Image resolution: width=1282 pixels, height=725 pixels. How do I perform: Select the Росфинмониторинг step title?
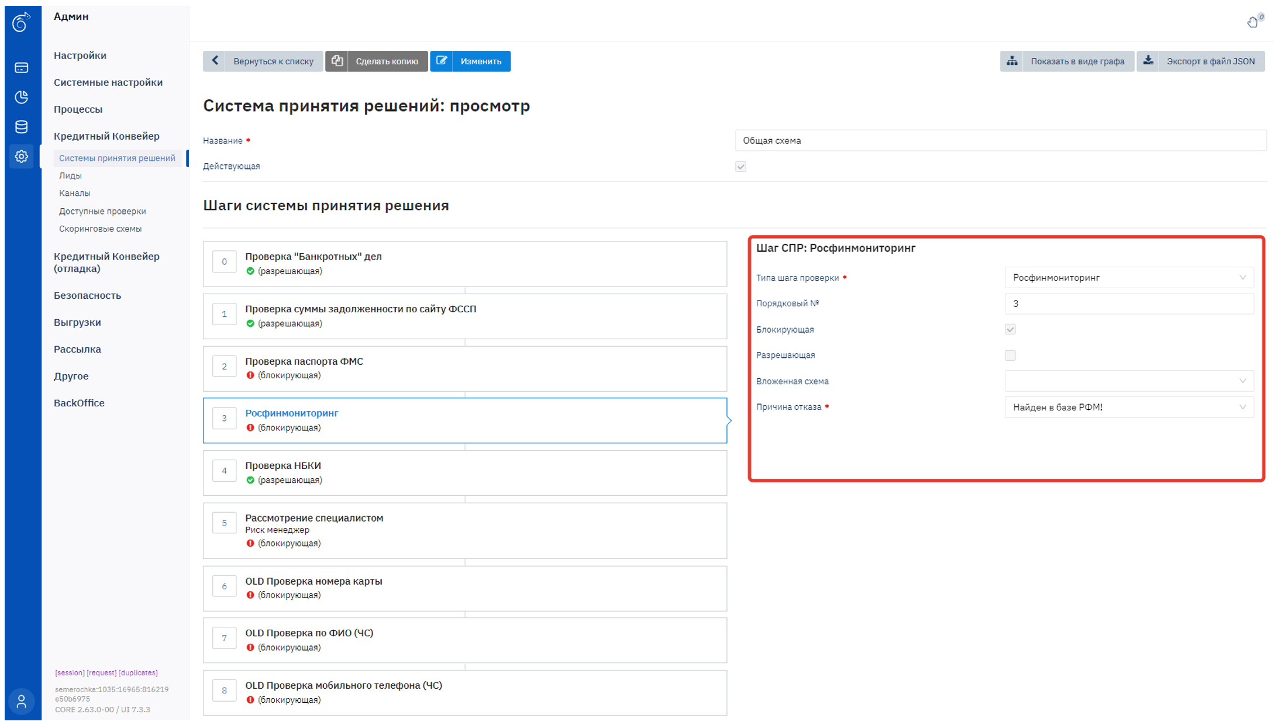(x=291, y=413)
